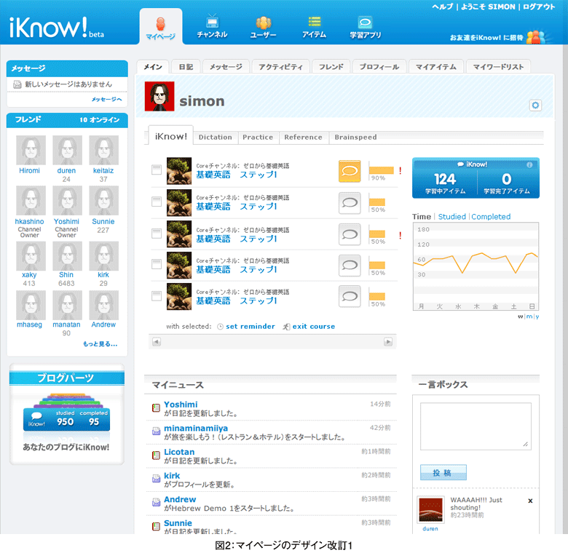Select the Reference app tab
The width and height of the screenshot is (568, 553).
pos(303,138)
